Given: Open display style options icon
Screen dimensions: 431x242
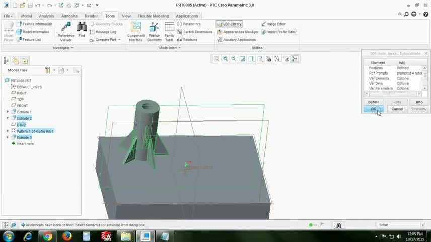Looking at the screenshot, I should click(x=251, y=58).
